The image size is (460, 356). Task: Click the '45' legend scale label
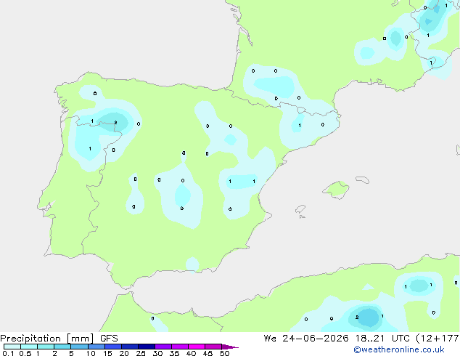208,353
